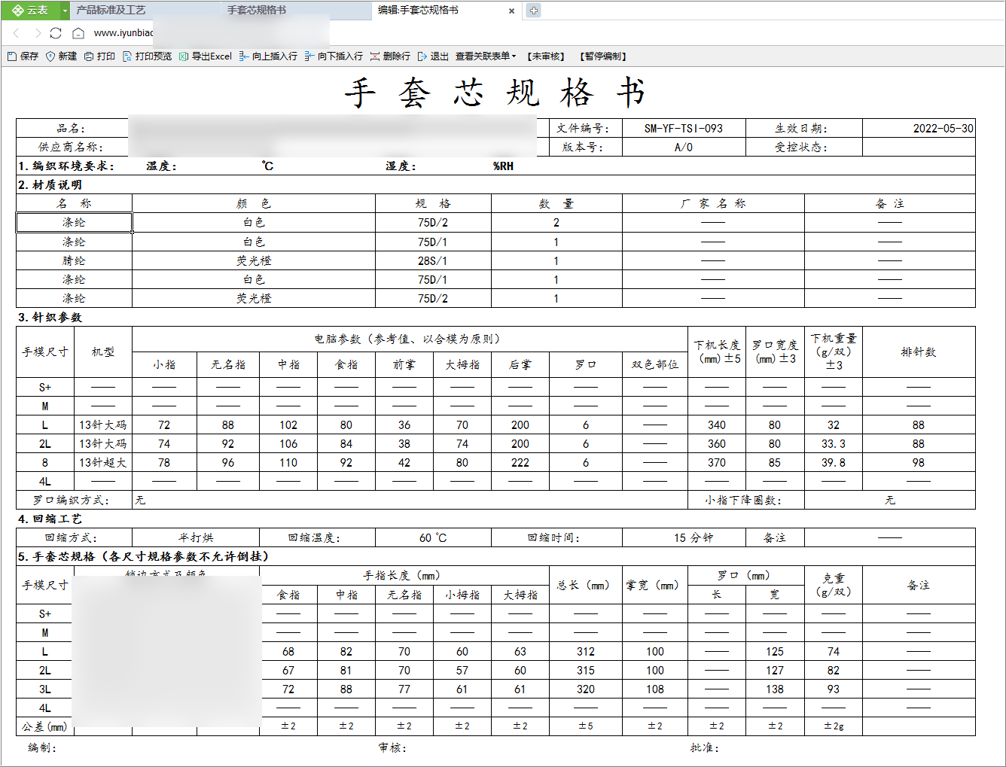Click the 云表 logo button
This screenshot has height=767, width=1006.
30,10
